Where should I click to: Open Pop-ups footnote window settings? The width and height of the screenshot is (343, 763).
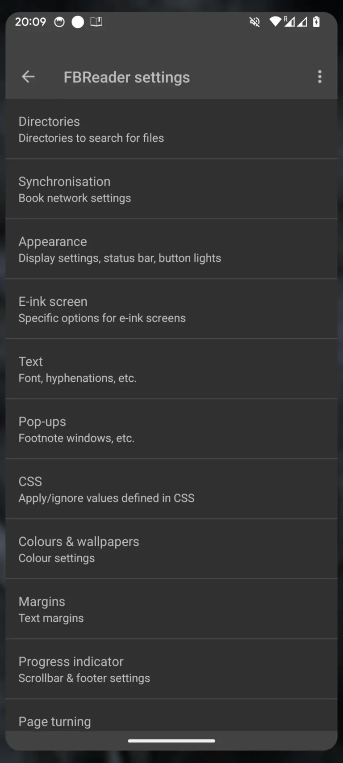click(171, 429)
